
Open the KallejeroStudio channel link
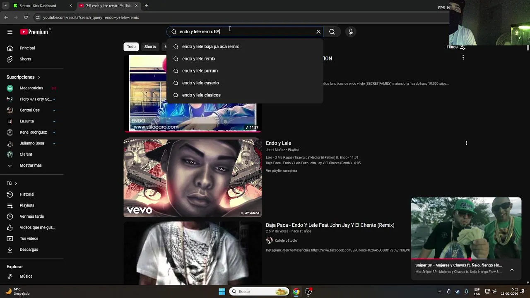[286, 240]
